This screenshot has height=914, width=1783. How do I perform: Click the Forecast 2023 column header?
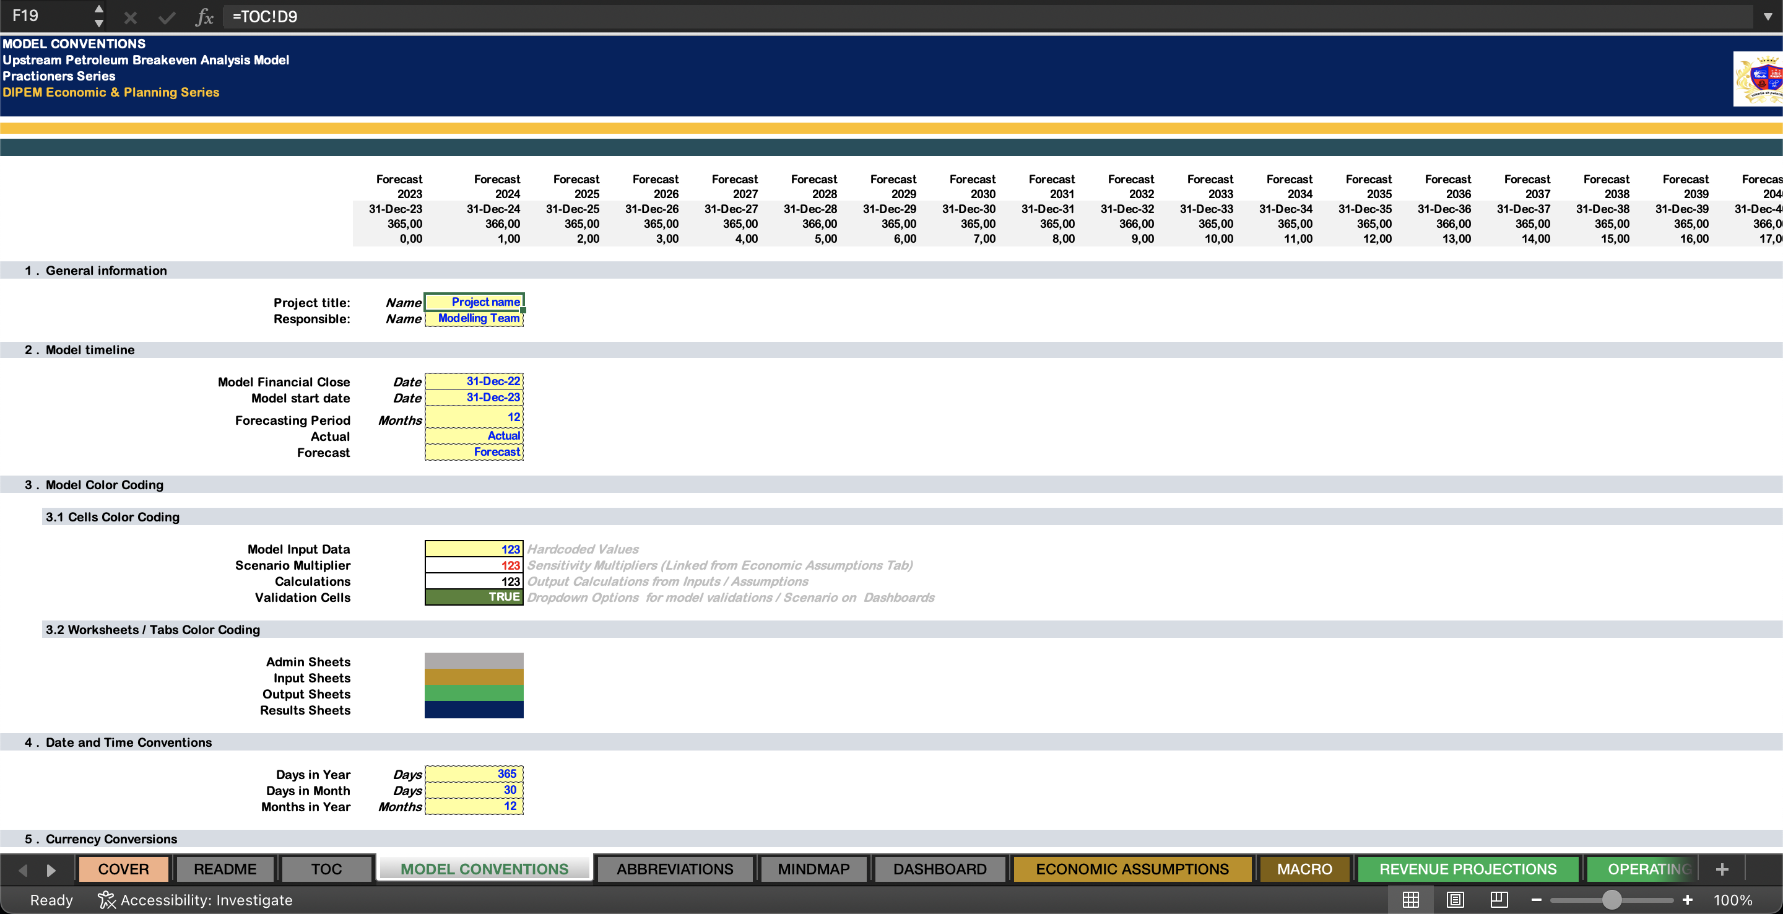[399, 186]
